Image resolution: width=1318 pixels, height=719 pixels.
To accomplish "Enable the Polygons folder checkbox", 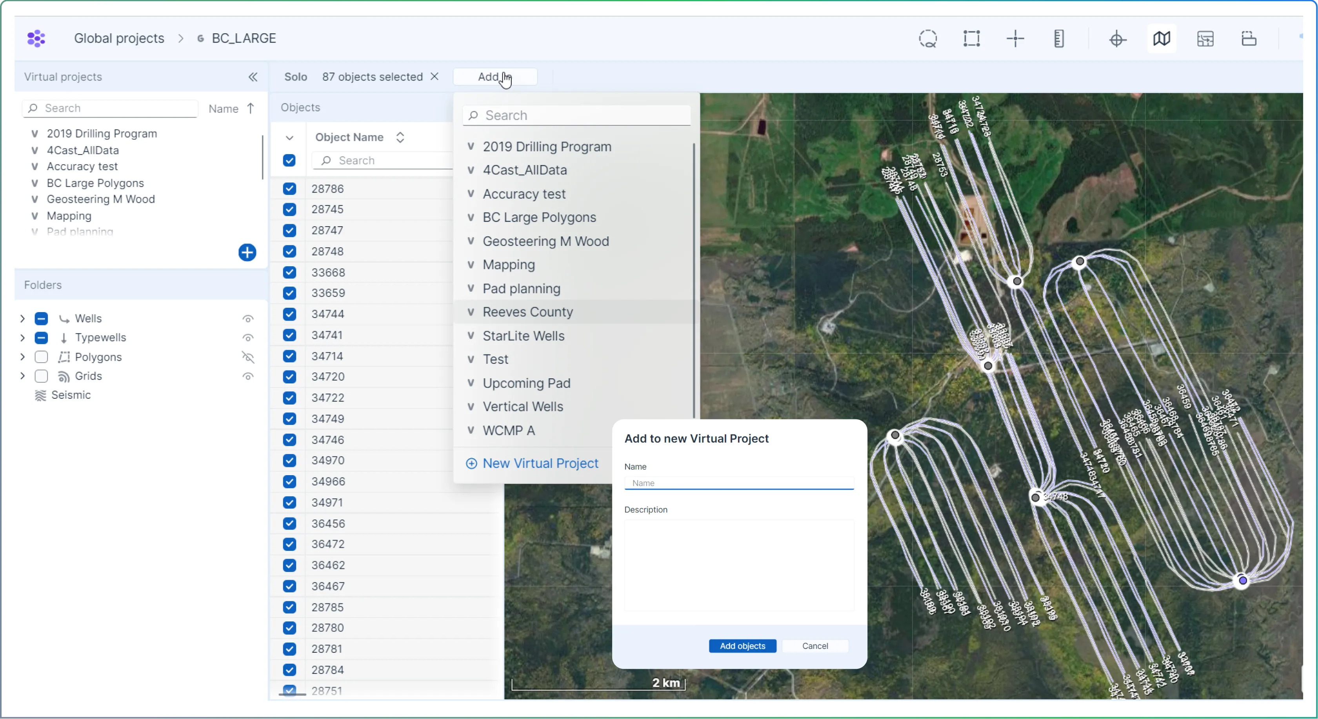I will (x=42, y=357).
